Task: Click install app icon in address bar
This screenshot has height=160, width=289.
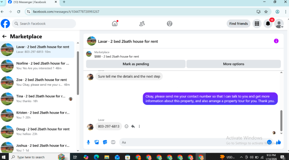Action: [258, 11]
